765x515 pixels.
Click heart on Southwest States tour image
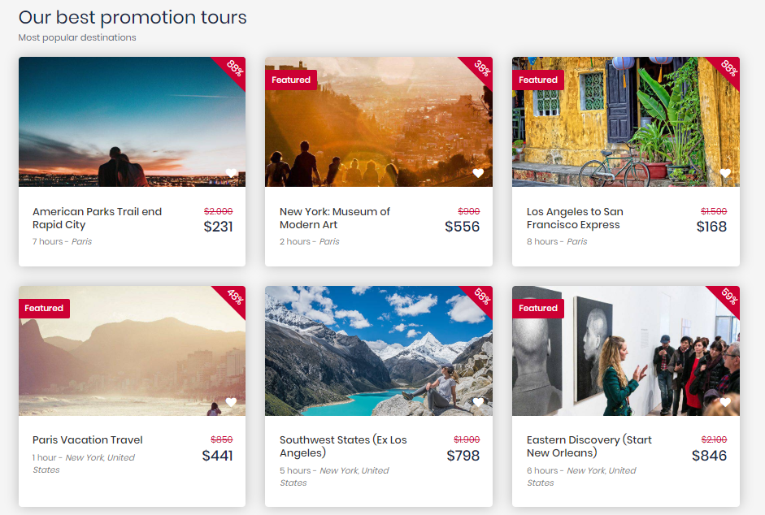coord(478,402)
